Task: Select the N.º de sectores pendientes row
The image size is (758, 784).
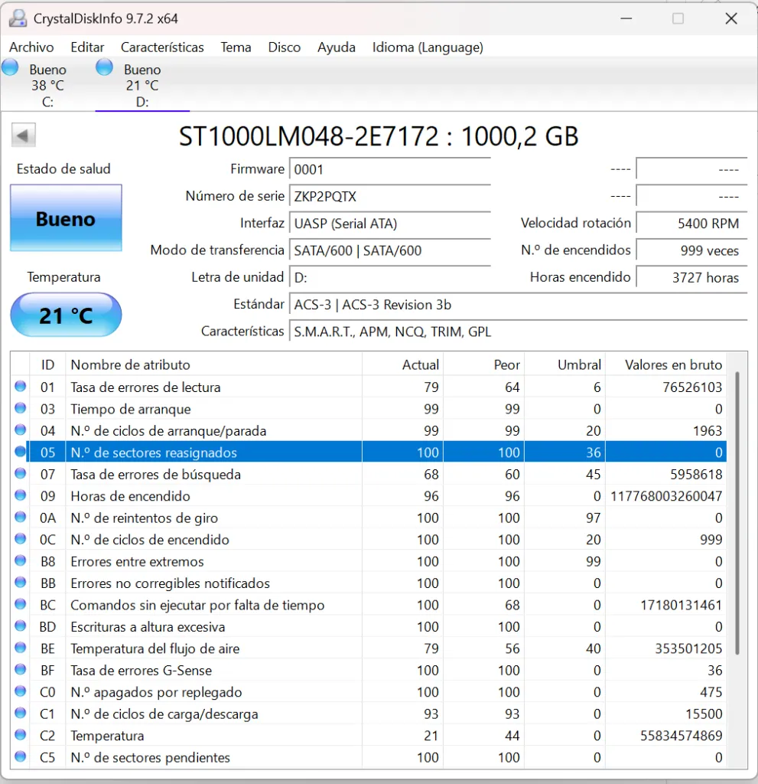Action: coord(369,757)
